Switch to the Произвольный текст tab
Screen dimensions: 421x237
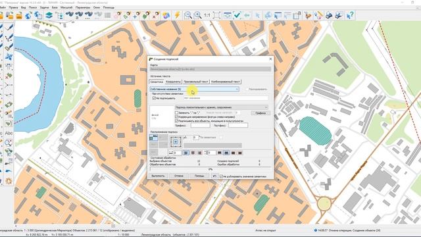click(196, 82)
